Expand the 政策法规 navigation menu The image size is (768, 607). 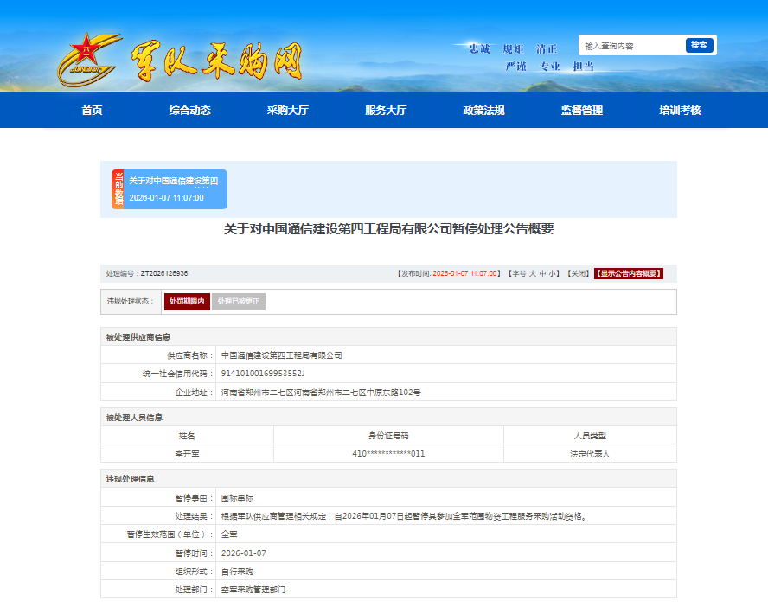pos(483,111)
